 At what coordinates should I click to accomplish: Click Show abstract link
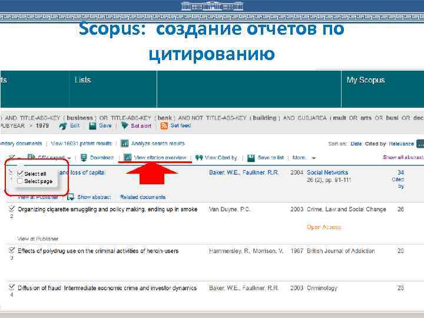tap(94, 197)
